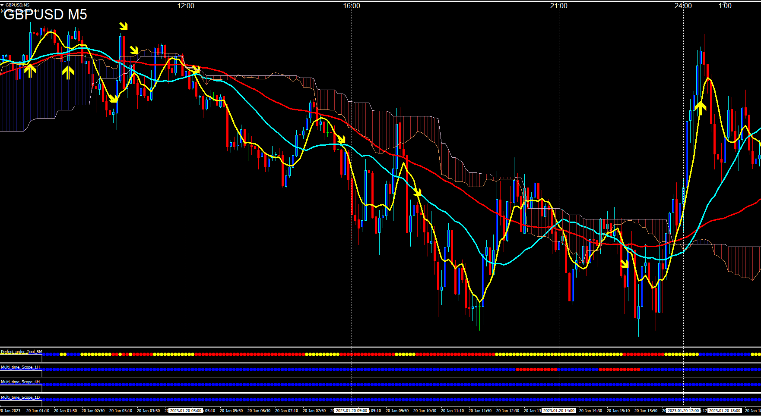The height and width of the screenshot is (416, 761).
Task: Select the Multi_time_Scope_1H indicator label
Action: pyautogui.click(x=20, y=367)
